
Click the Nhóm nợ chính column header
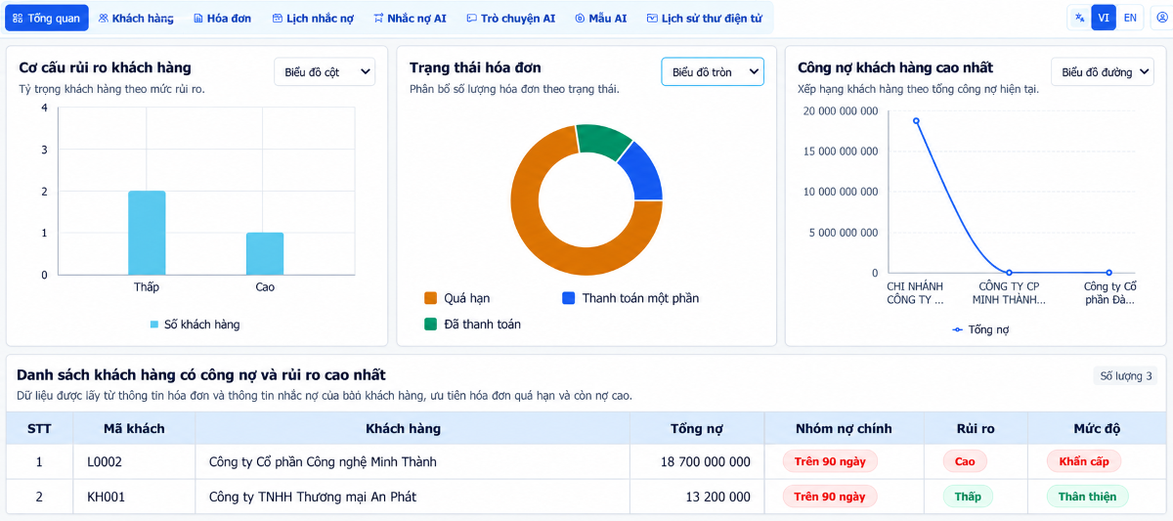pyautogui.click(x=844, y=428)
